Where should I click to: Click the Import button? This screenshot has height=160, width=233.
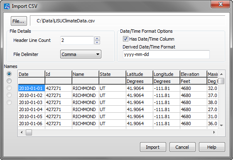tap(153, 147)
